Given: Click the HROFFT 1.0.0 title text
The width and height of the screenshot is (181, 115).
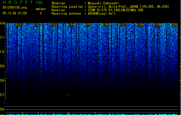Looking at the screenshot, I should [22, 2].
